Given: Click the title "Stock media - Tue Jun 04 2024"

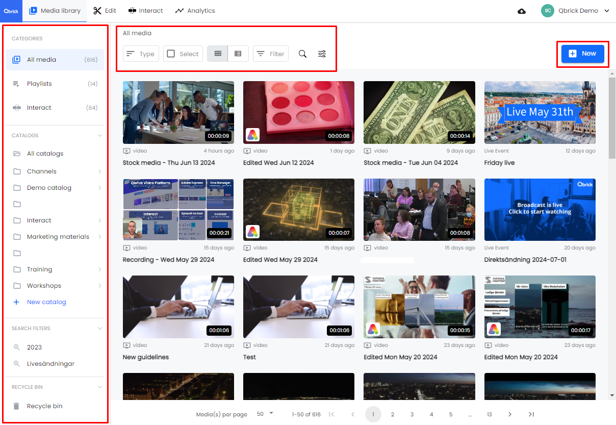Looking at the screenshot, I should pyautogui.click(x=411, y=163).
